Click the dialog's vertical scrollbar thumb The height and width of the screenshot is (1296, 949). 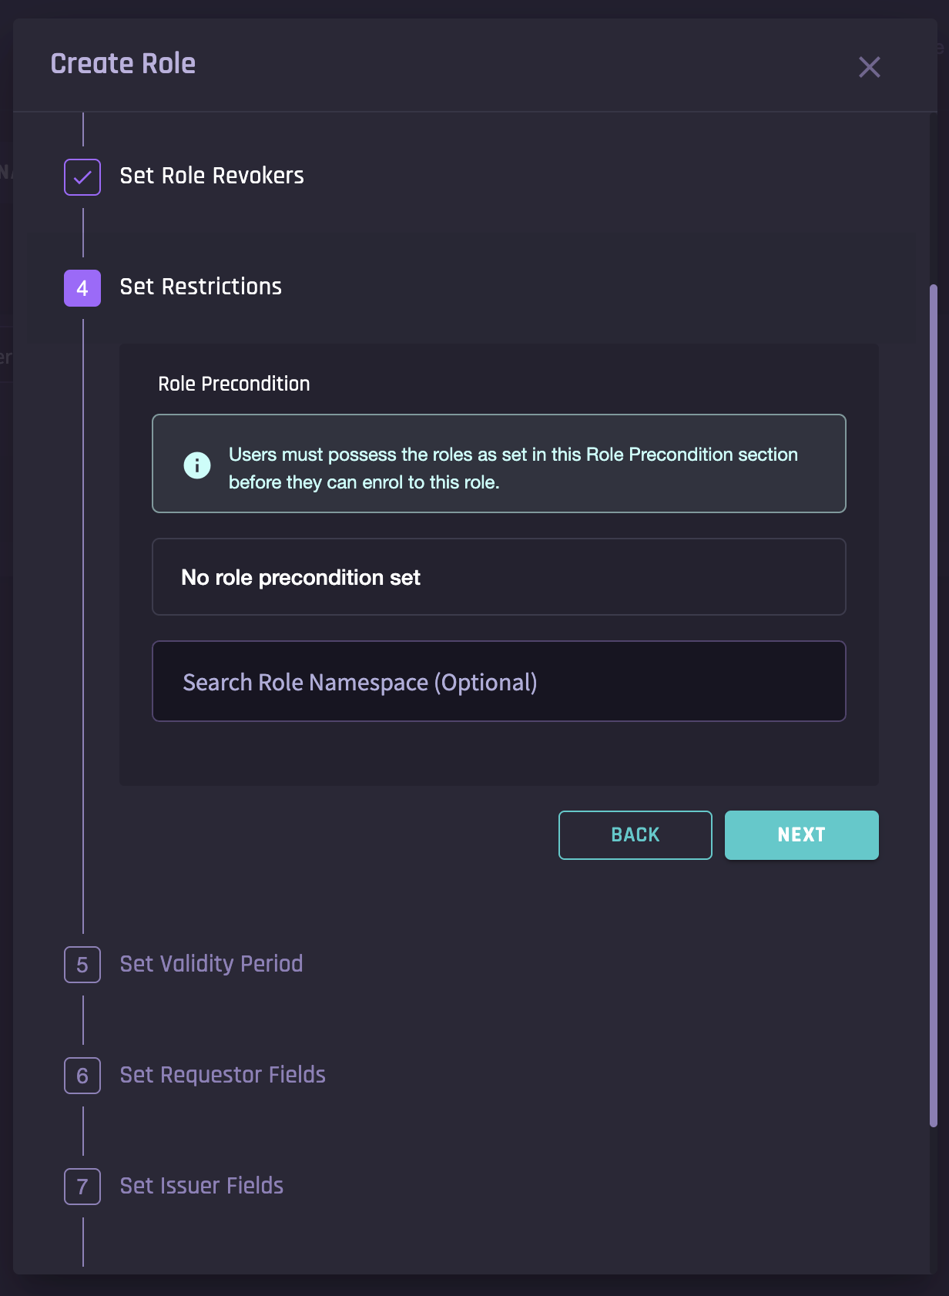point(933,705)
